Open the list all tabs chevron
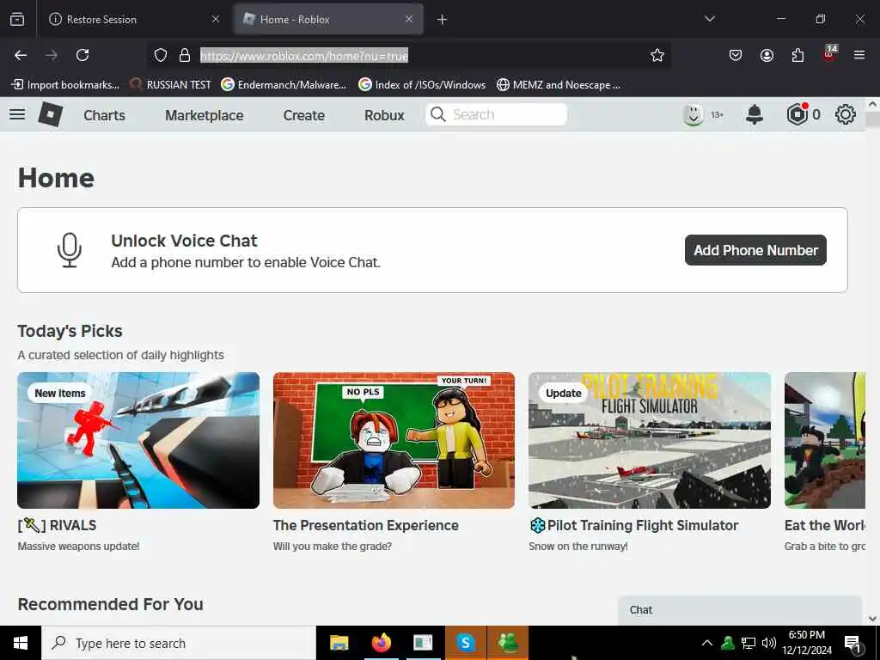The height and width of the screenshot is (660, 880). pos(710,19)
